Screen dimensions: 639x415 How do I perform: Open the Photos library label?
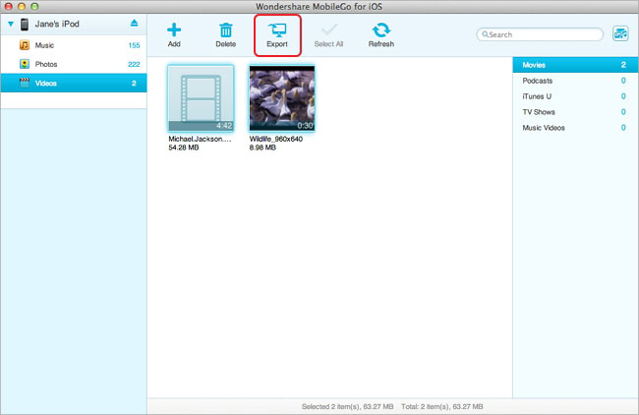tap(46, 64)
